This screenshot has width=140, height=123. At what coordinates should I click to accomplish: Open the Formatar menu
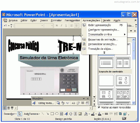coord(56,20)
